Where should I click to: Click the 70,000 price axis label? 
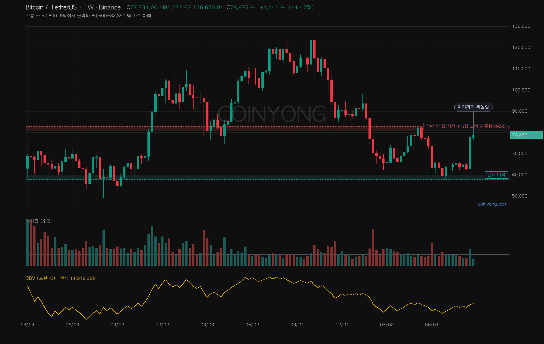click(x=520, y=154)
